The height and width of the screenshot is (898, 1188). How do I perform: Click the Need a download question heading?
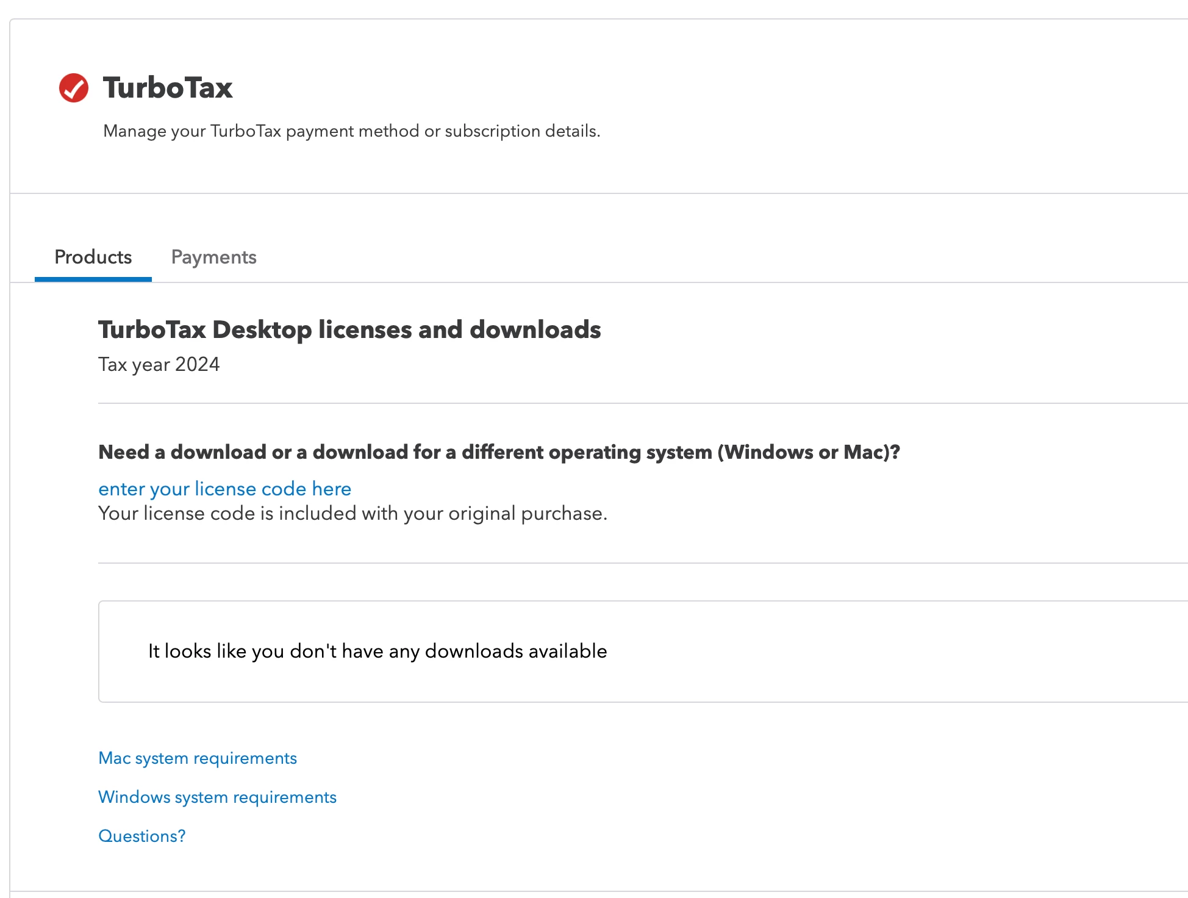[498, 453]
